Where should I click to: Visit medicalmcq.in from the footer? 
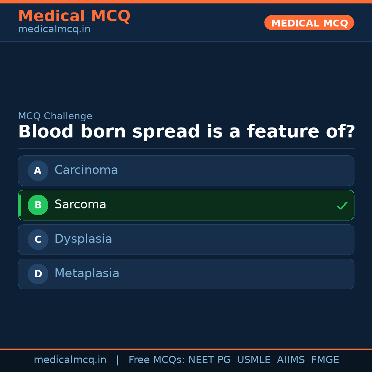coord(70,360)
